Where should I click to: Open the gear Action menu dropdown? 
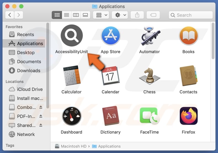[120, 15]
